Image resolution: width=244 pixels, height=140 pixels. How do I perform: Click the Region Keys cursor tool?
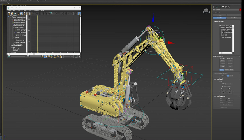pos(52,13)
